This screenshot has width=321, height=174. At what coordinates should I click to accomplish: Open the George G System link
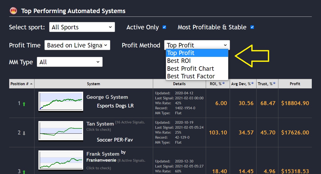tap(107, 97)
